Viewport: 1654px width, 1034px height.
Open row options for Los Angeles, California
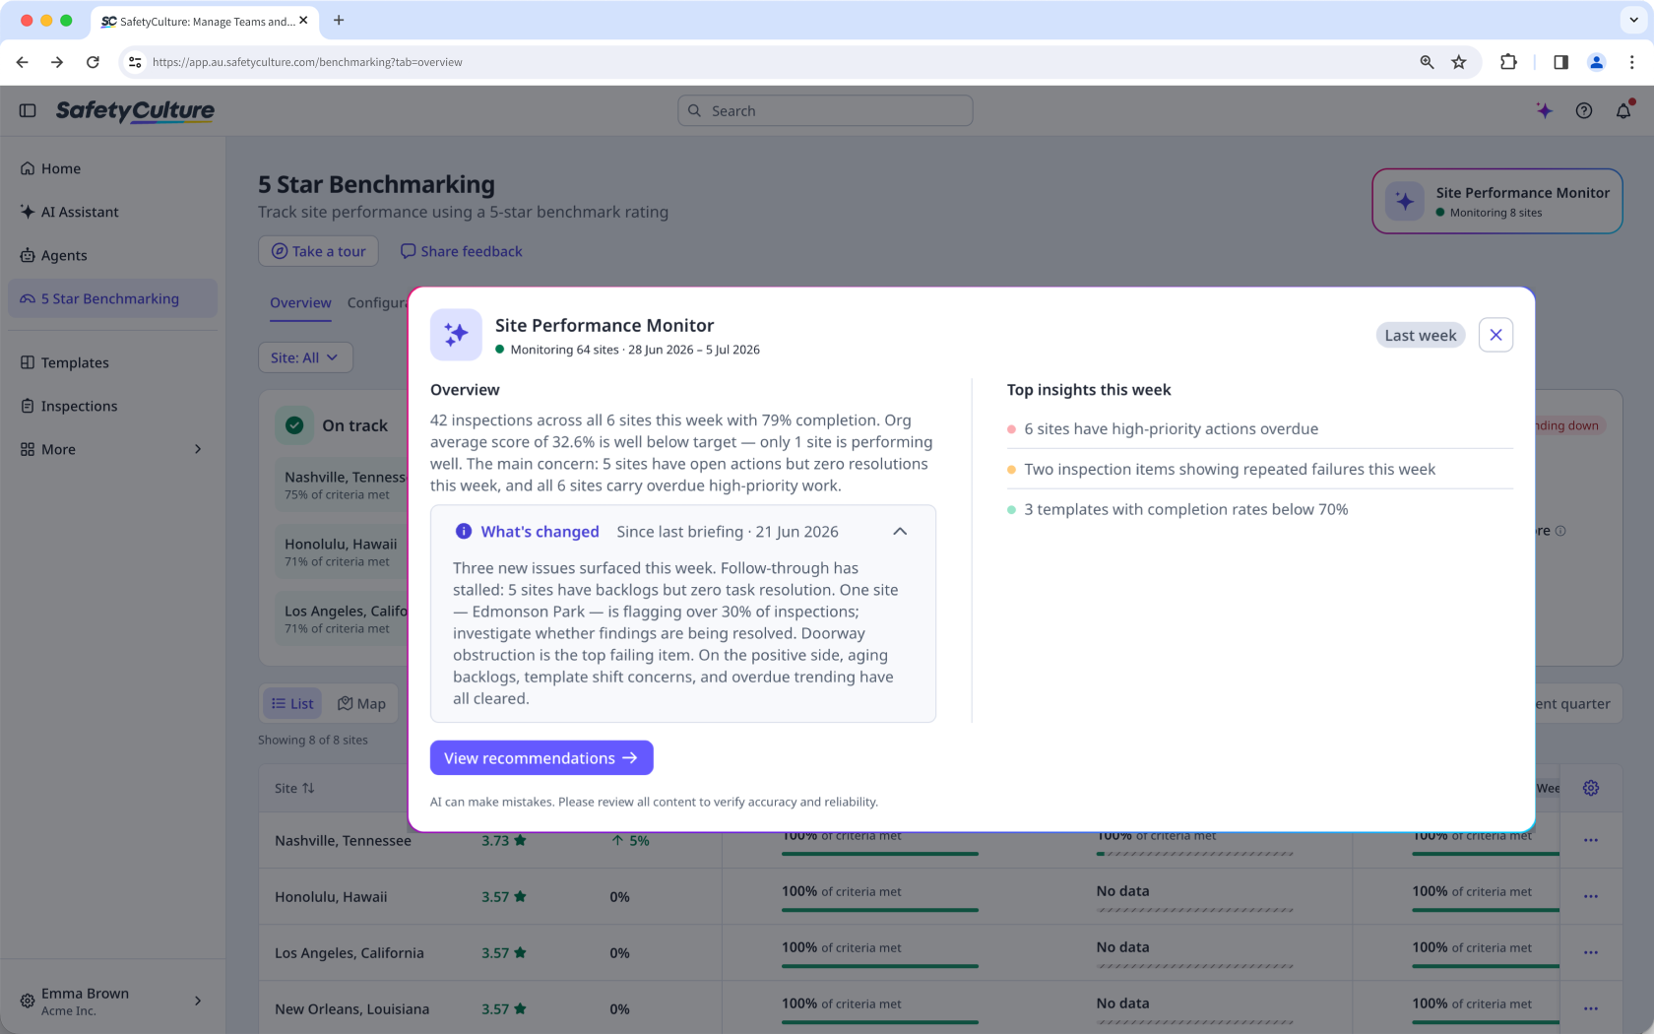1591,952
